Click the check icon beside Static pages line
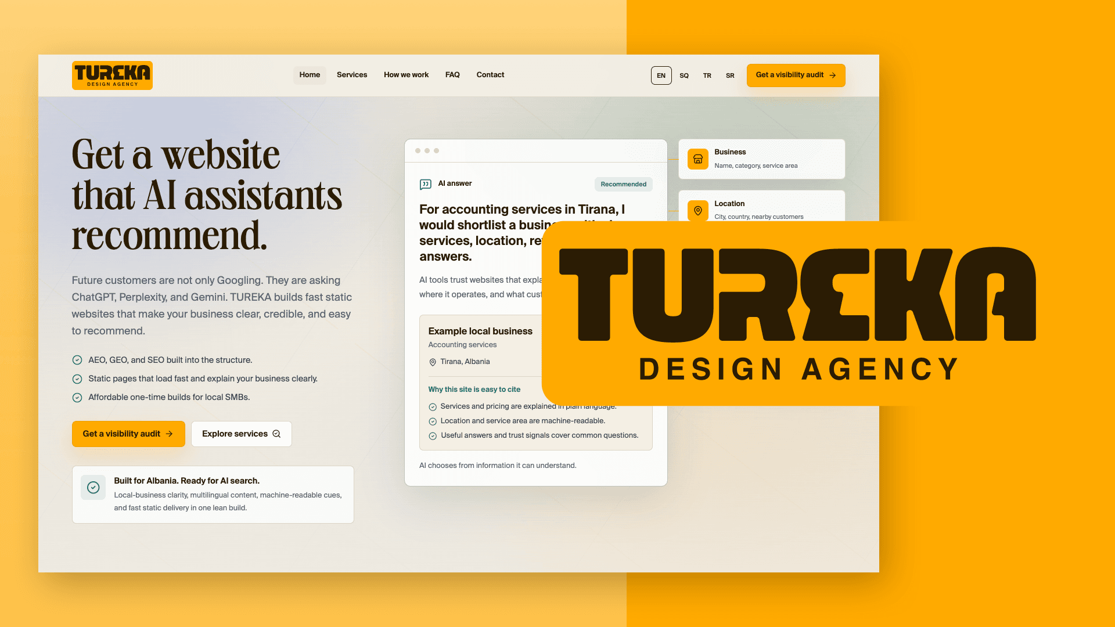Screen dimensions: 1115x627 tap(77, 379)
